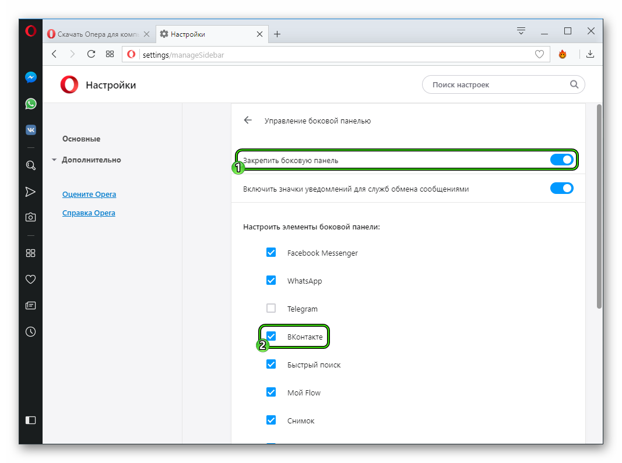Open instant search in the sidebar
The width and height of the screenshot is (622, 463).
click(x=30, y=165)
